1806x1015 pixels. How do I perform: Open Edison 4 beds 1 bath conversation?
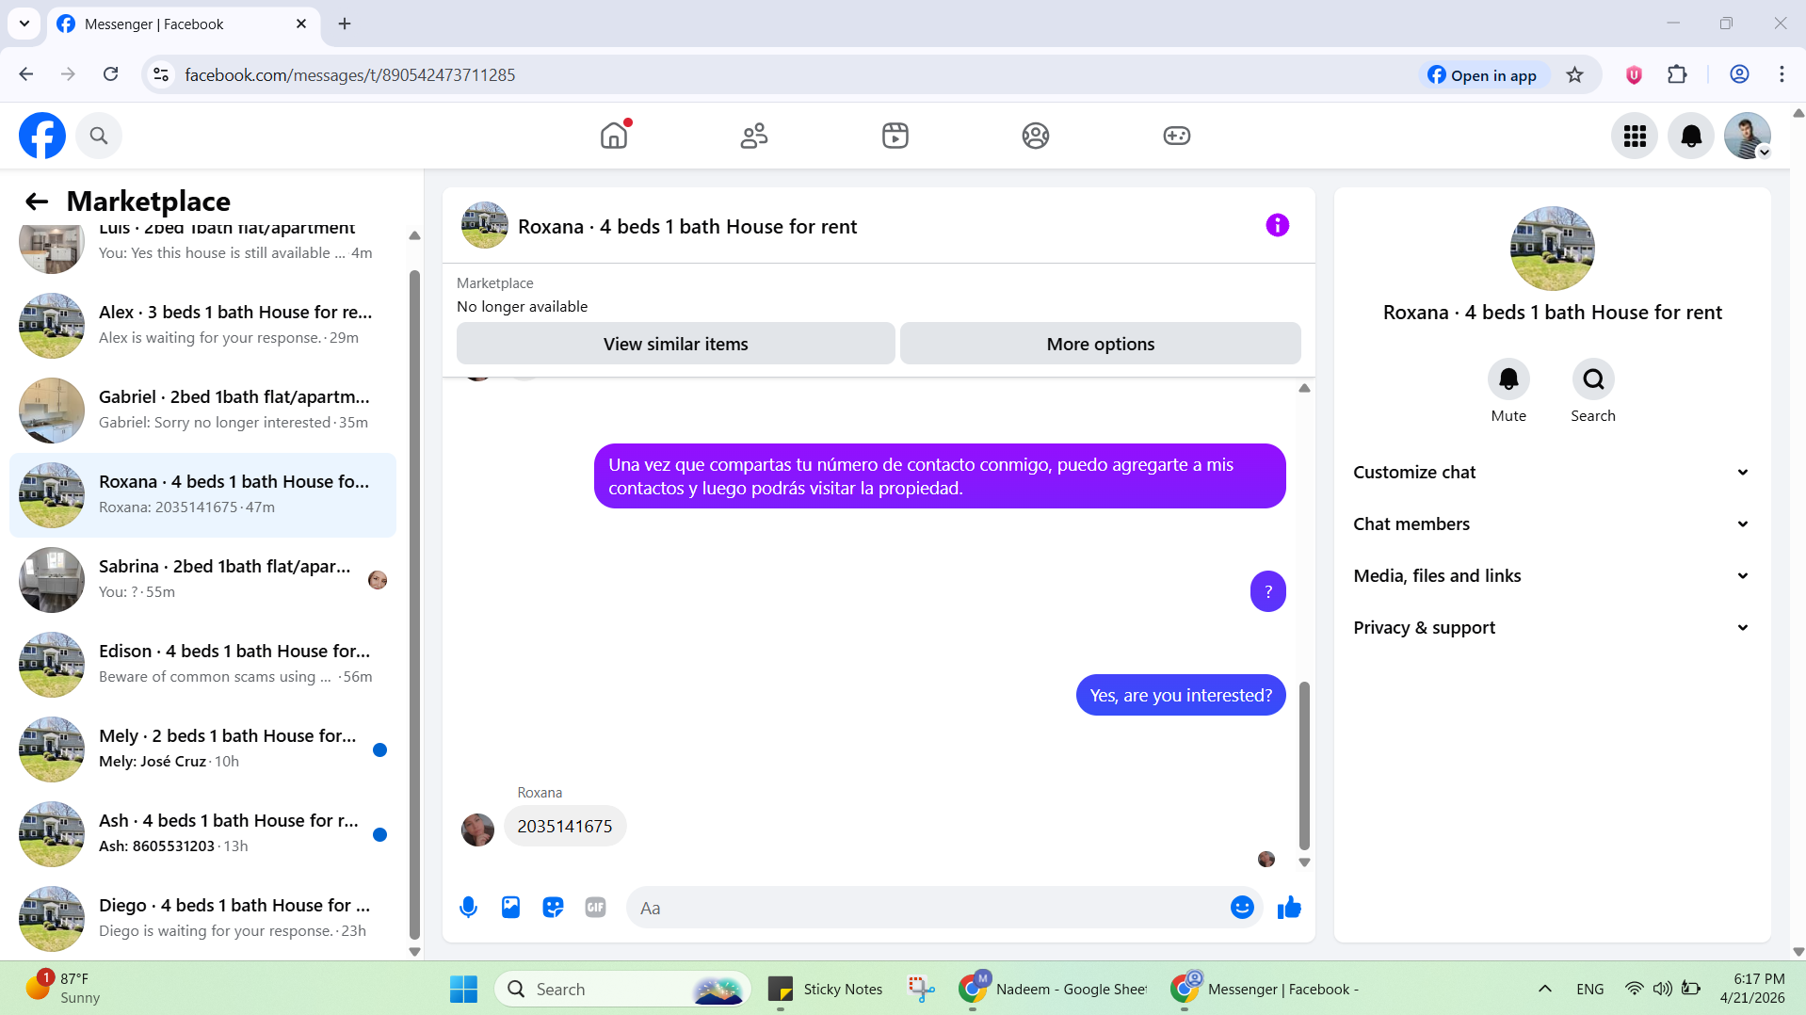click(x=202, y=665)
